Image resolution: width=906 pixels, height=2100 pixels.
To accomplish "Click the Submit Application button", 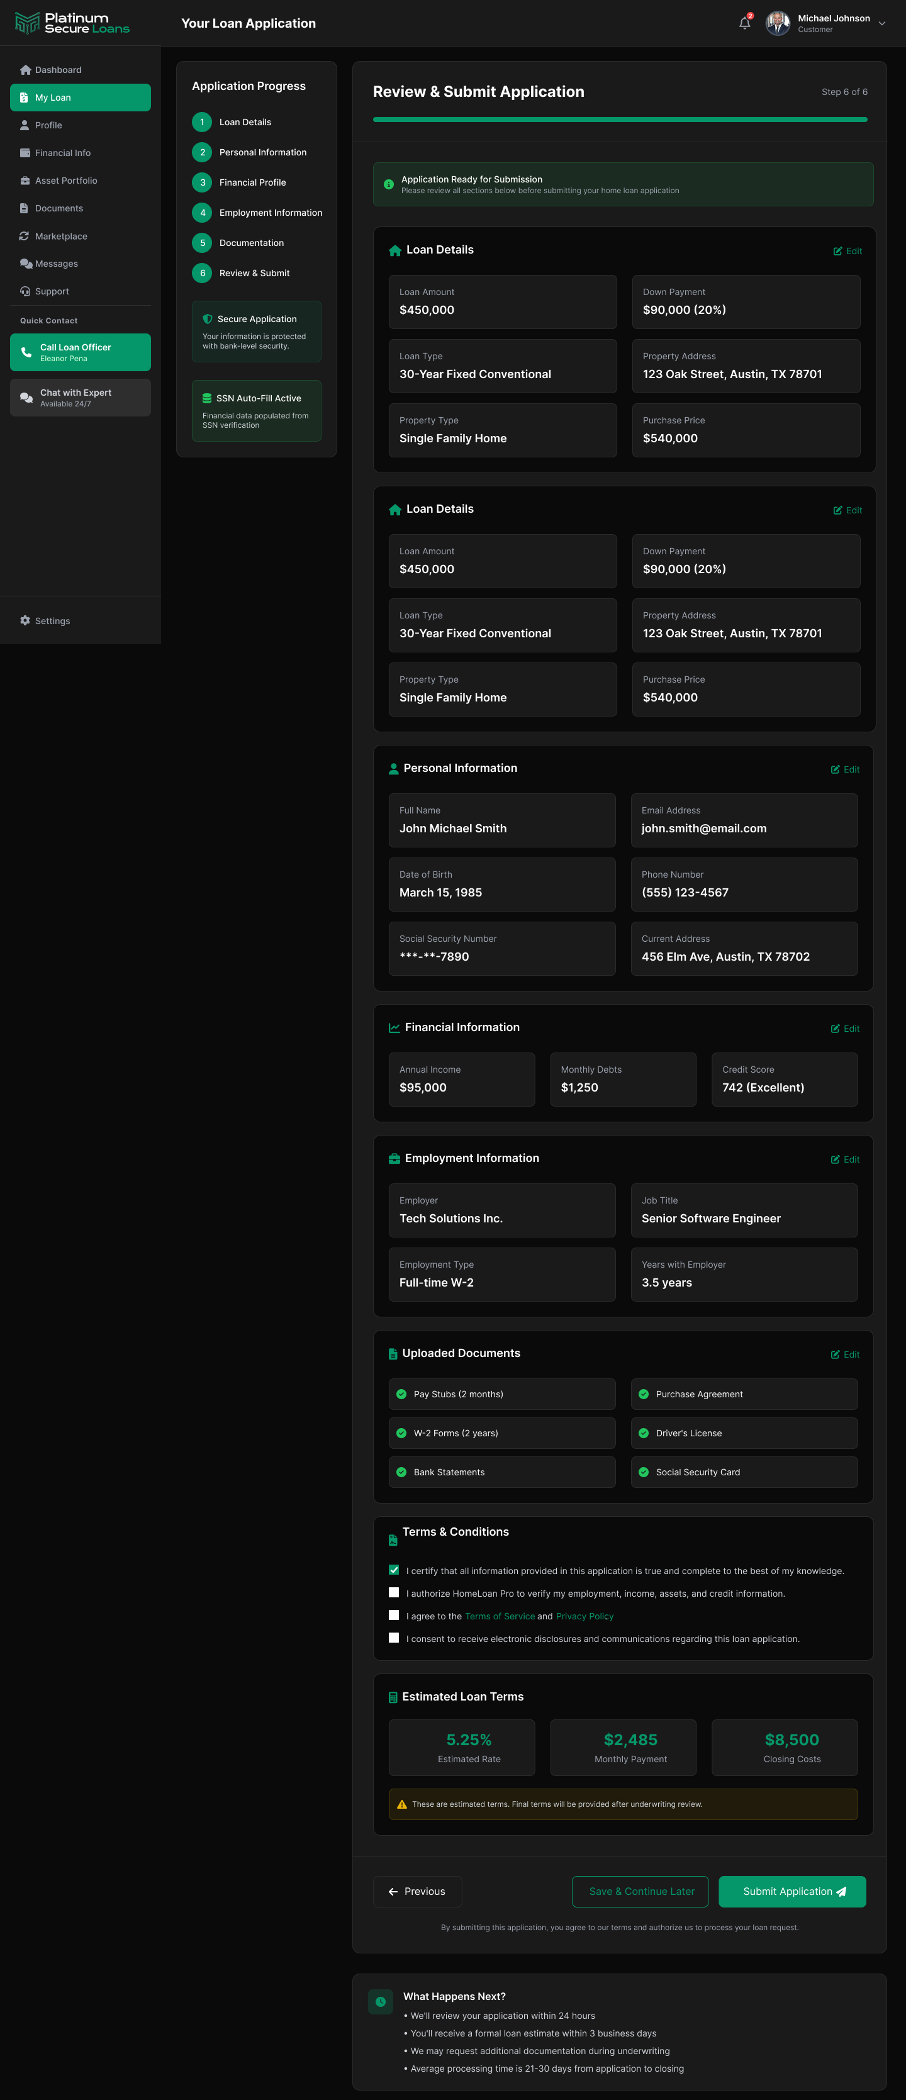I will point(792,1891).
